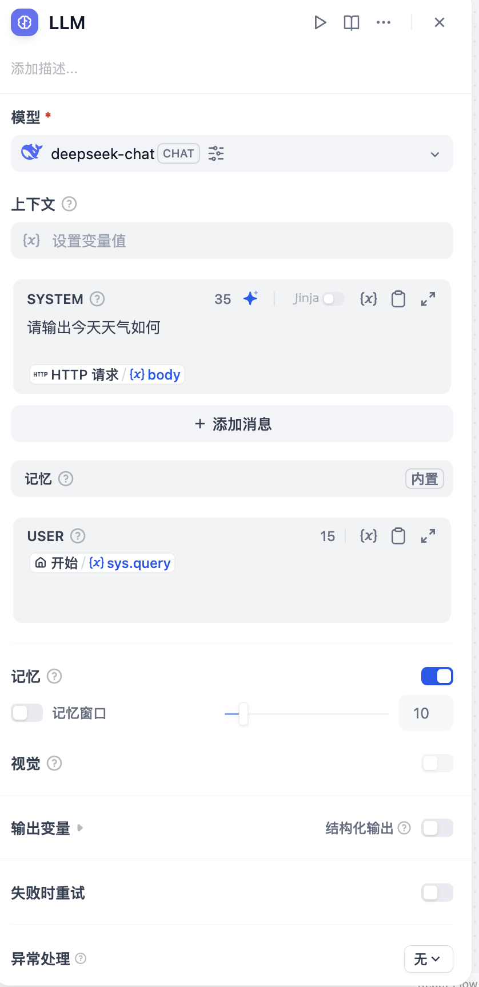Viewport: 479px width, 987px height.
Task: Click the 添加消息 button
Action: coord(232,424)
